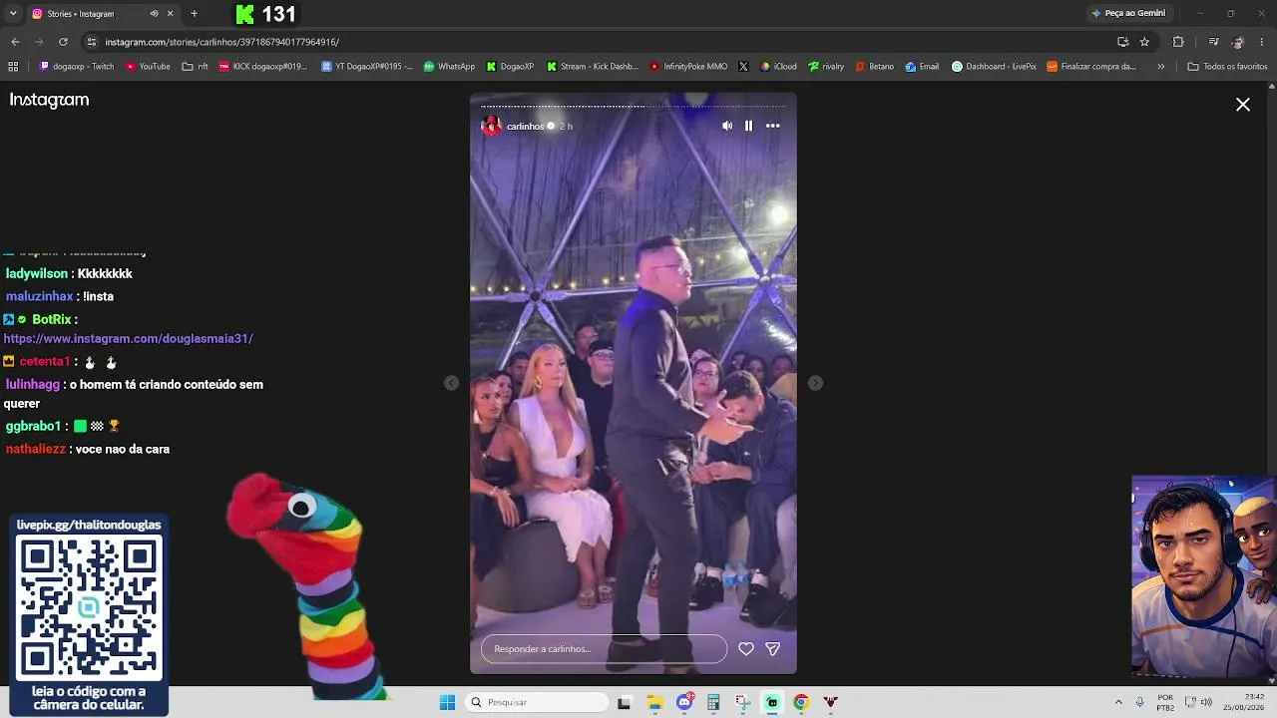The height and width of the screenshot is (718, 1277).
Task: Click the Instagram logo
Action: click(x=49, y=100)
